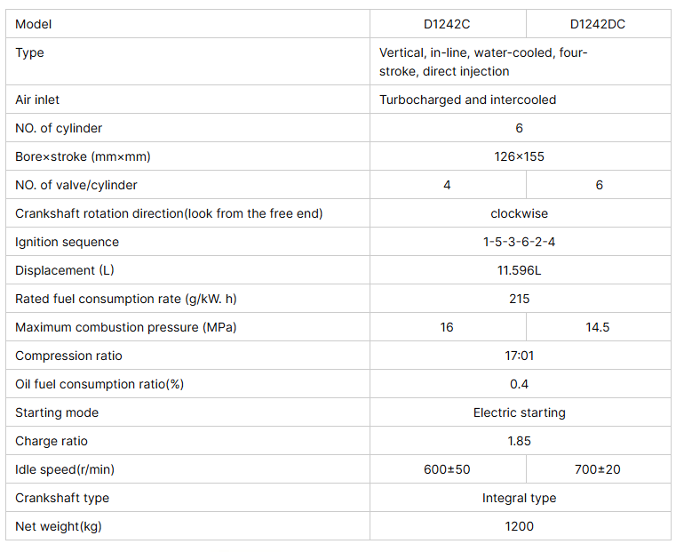Click the 600±50 idle speed value
Viewport: 676px width, 552px height.
pyautogui.click(x=447, y=469)
